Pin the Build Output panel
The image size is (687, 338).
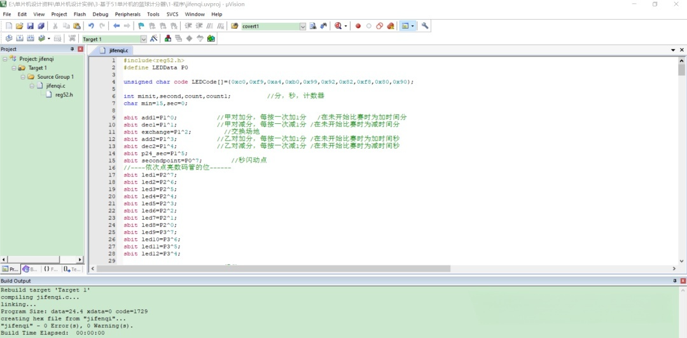click(x=675, y=281)
